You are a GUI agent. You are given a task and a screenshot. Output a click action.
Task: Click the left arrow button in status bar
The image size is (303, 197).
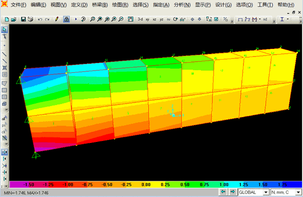coord(223,192)
